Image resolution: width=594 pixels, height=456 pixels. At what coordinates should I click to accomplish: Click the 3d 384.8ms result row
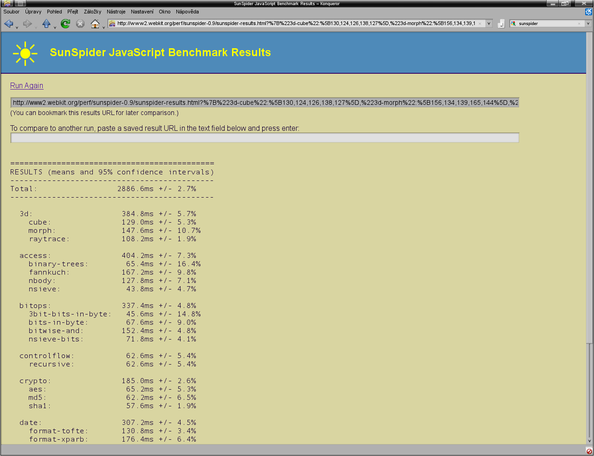click(x=108, y=214)
